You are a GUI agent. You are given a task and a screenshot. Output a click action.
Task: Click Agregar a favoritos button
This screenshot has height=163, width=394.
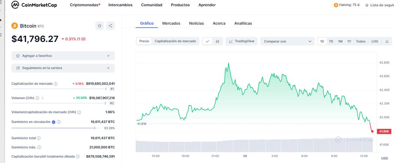coord(63,56)
